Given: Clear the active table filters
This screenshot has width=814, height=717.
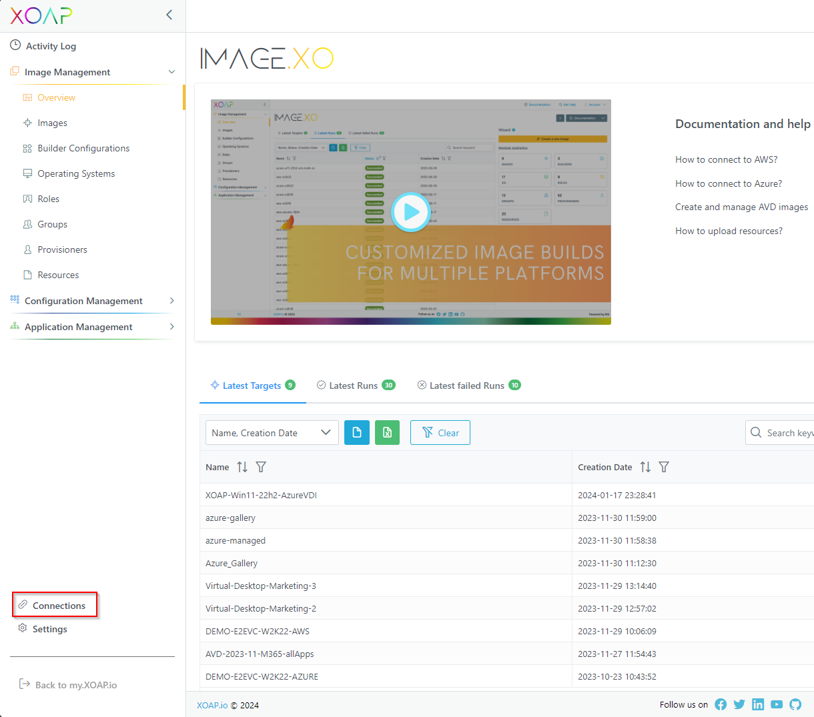Looking at the screenshot, I should coord(440,432).
